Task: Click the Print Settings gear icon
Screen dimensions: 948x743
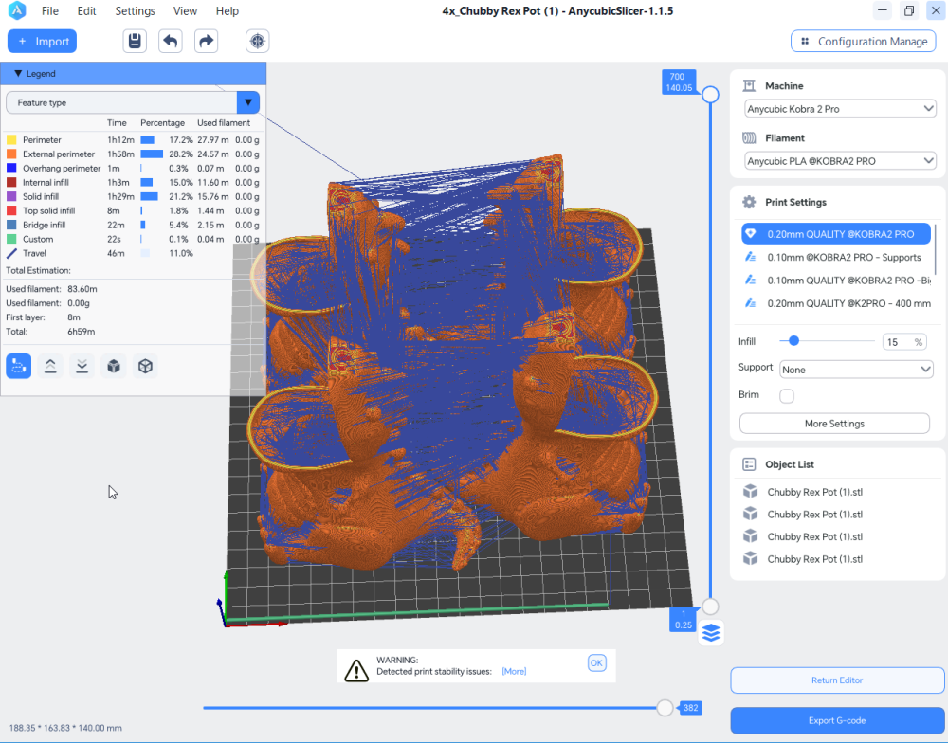Action: coord(749,202)
